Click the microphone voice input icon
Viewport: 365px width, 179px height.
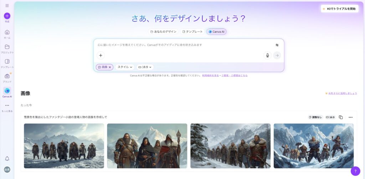[x=267, y=55]
